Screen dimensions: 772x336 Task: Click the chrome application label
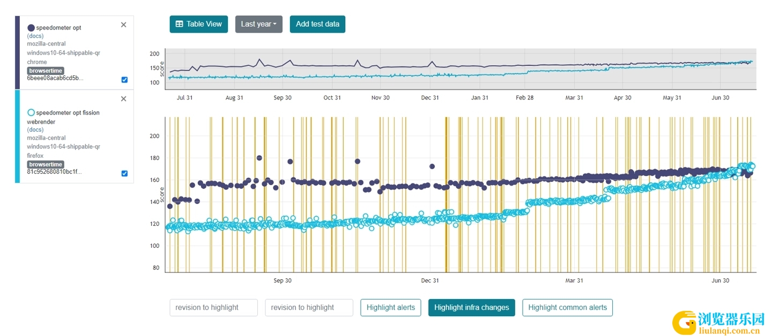[x=37, y=62]
